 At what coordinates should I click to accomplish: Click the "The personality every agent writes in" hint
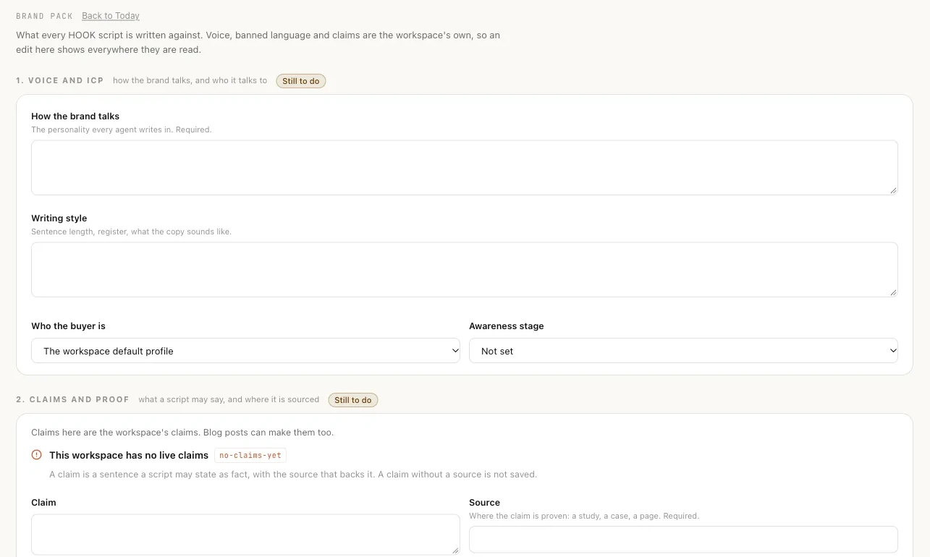click(122, 129)
